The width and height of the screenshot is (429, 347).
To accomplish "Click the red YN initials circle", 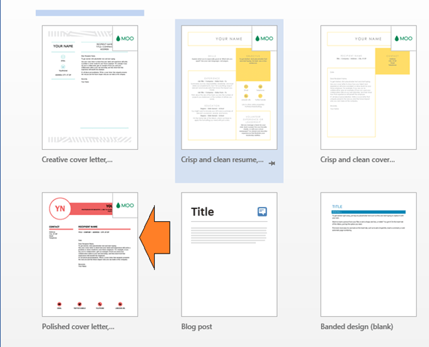I will 59,207.
